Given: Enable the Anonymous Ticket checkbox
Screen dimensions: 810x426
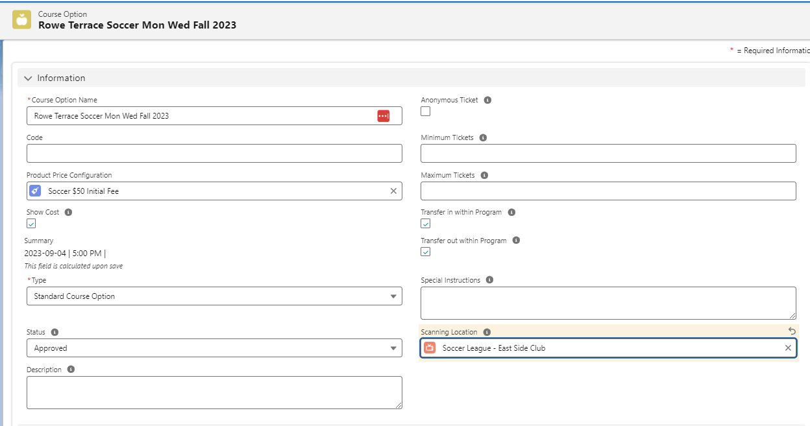Looking at the screenshot, I should coord(425,112).
